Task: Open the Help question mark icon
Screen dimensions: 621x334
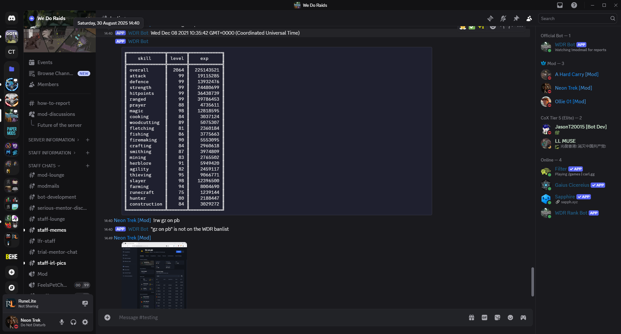Action: pyautogui.click(x=574, y=5)
